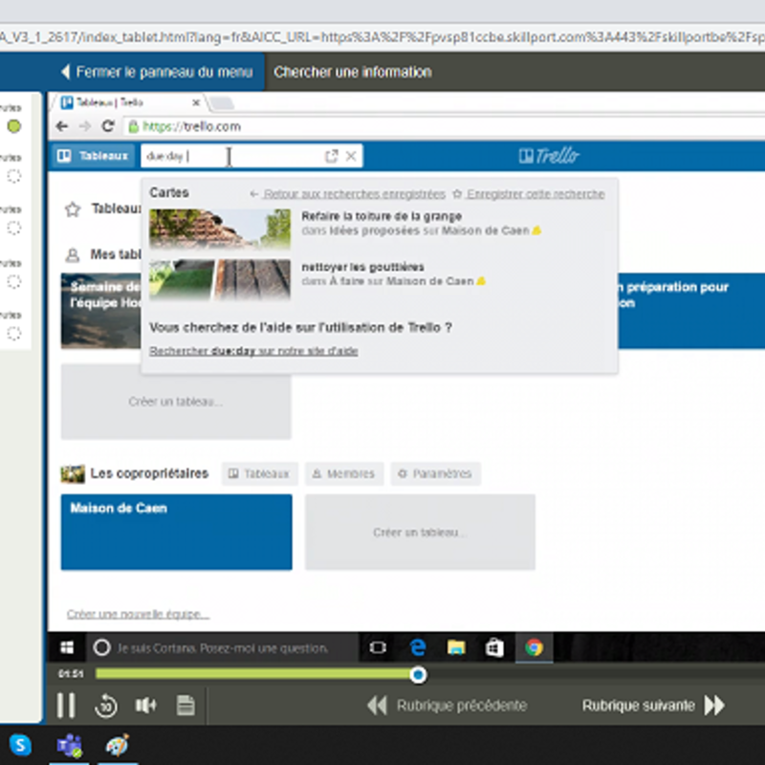Click the Les copropriétaires team avatar
The width and height of the screenshot is (765, 765).
(73, 473)
